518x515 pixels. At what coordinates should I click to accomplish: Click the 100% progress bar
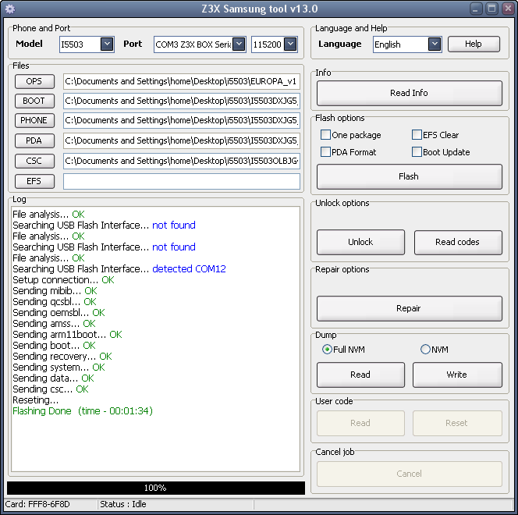point(155,488)
